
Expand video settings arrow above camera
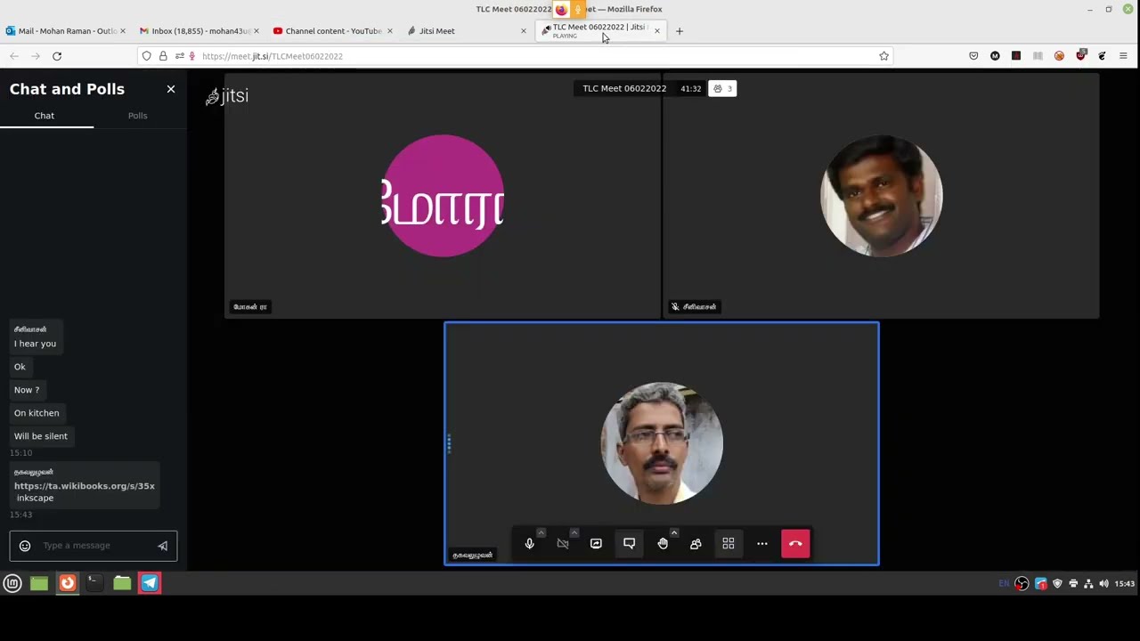point(574,533)
